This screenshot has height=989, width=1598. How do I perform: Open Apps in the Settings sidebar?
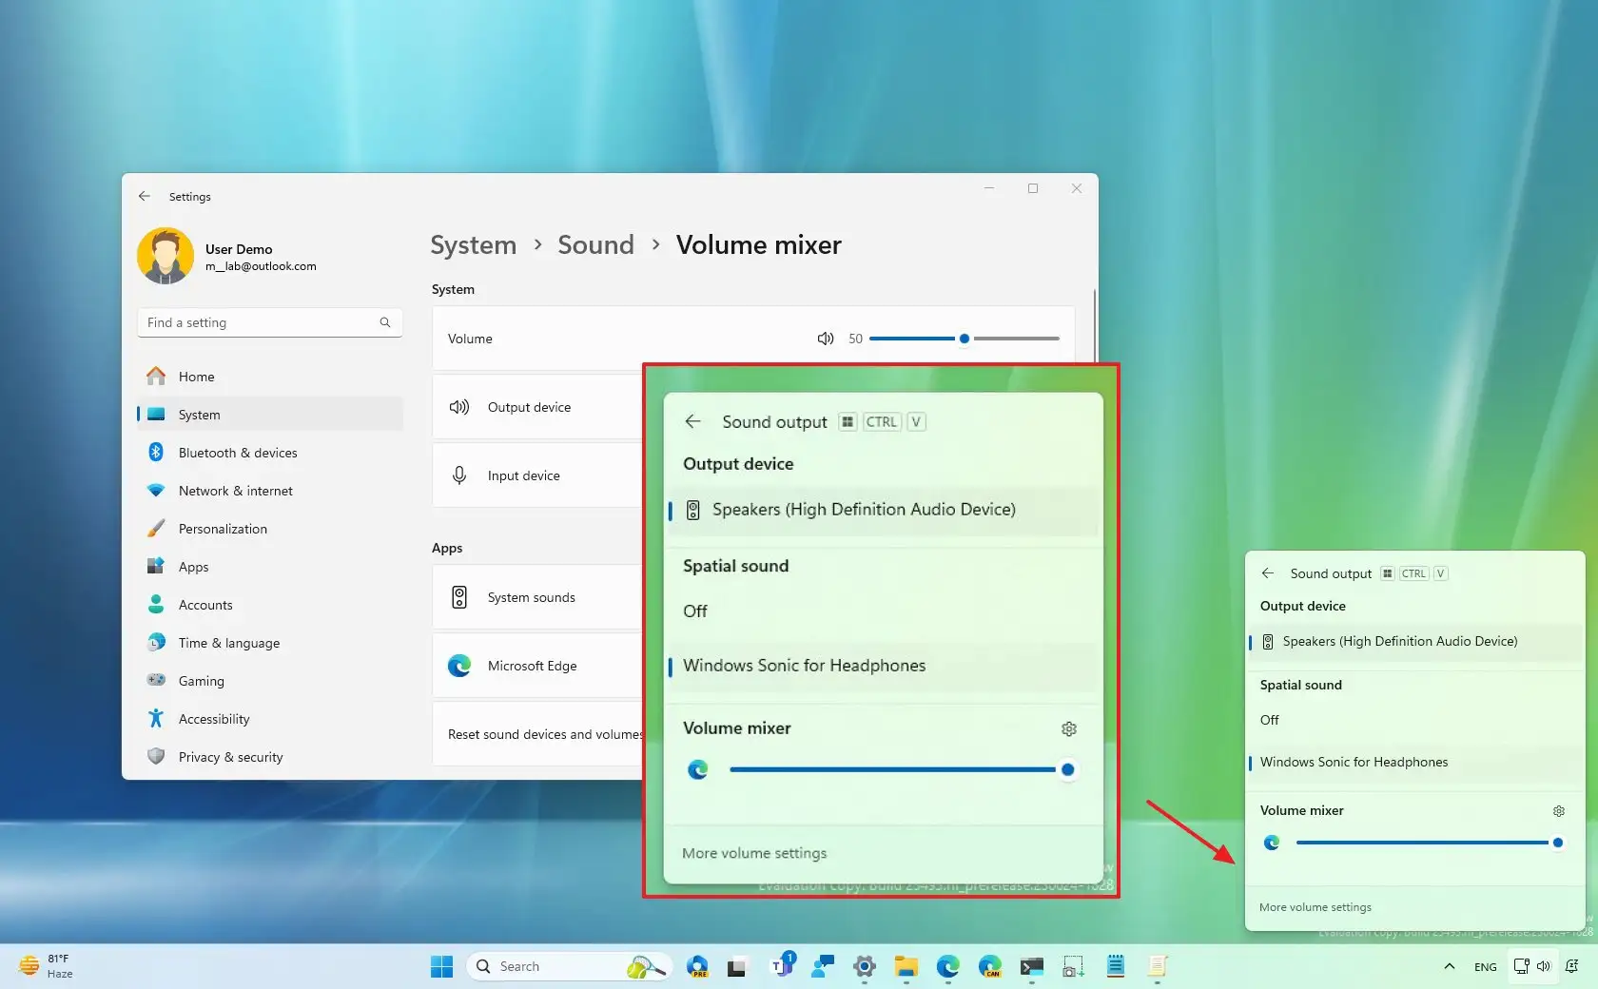tap(270, 567)
